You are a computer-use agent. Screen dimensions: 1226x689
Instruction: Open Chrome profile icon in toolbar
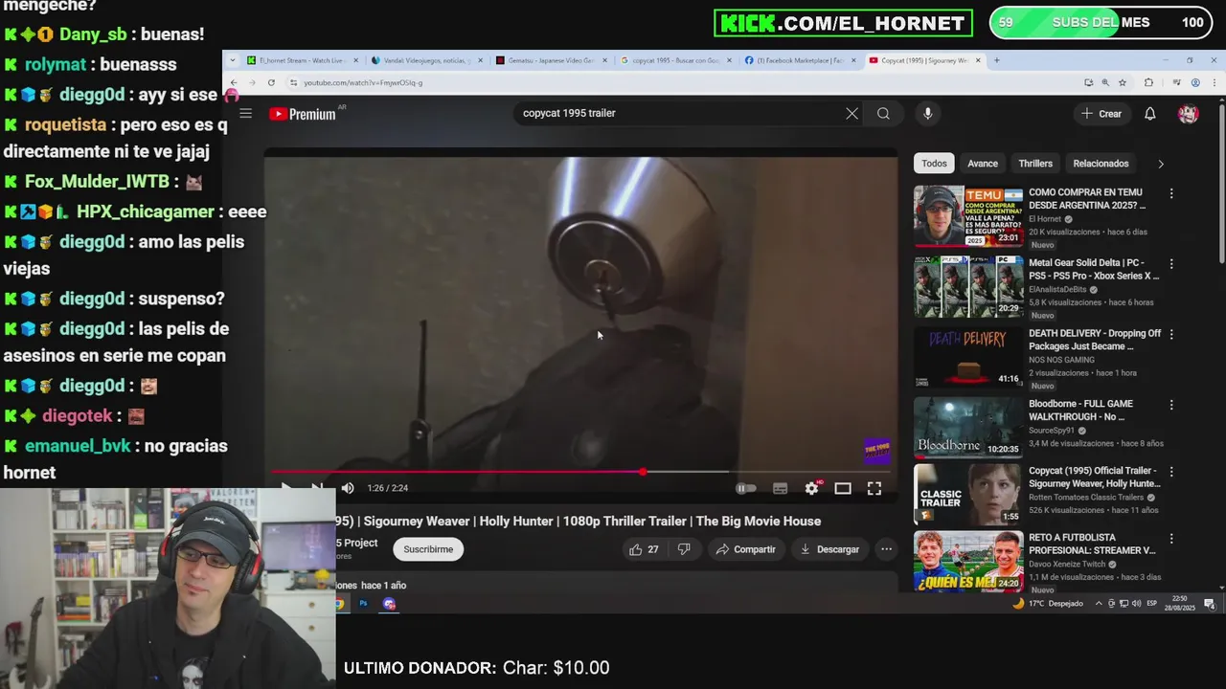tap(1194, 82)
